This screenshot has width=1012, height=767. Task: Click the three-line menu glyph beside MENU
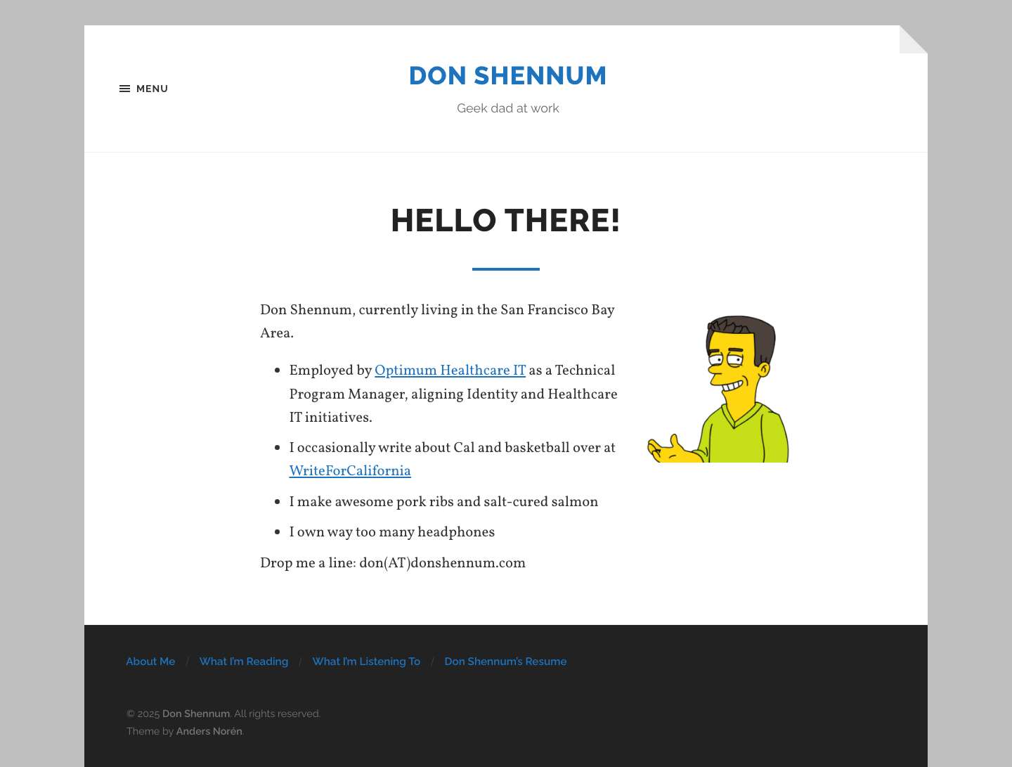click(124, 89)
